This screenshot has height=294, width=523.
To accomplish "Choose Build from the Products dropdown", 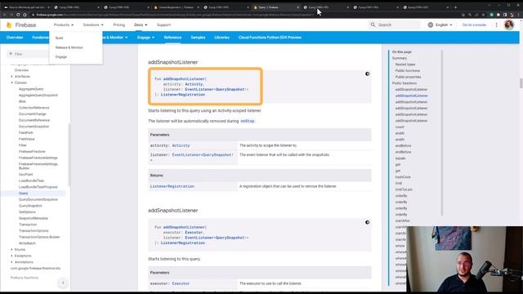I will (60, 38).
